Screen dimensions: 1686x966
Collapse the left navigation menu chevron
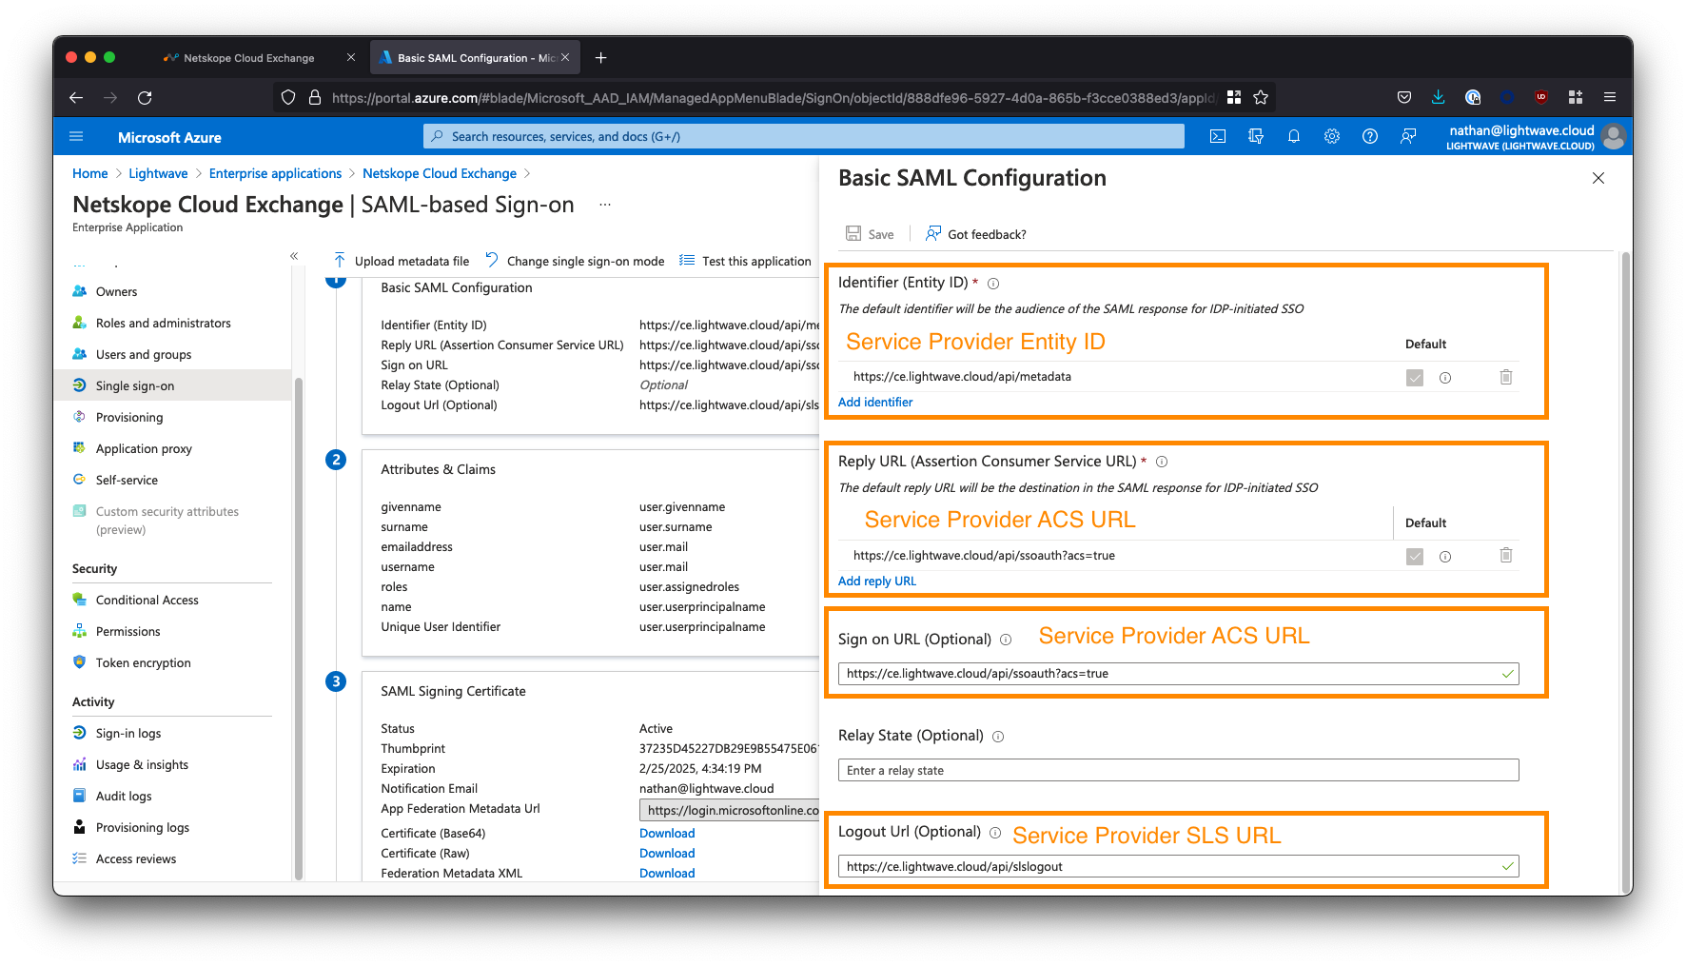point(294,256)
